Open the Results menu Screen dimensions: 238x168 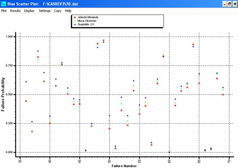[x=15, y=10]
